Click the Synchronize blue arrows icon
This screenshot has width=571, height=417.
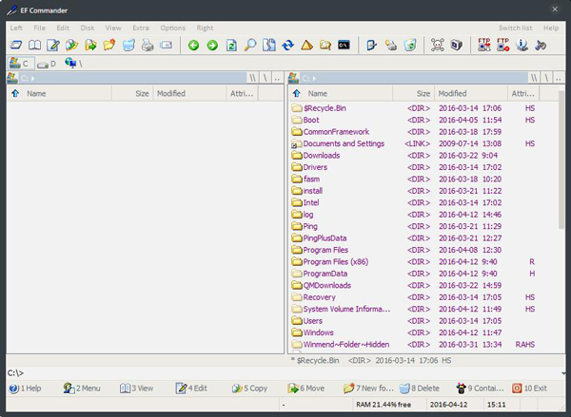point(287,45)
